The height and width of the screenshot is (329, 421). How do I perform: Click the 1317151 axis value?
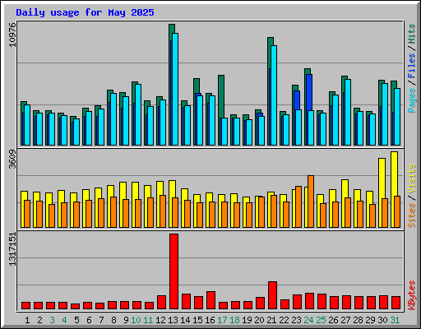click(12, 249)
